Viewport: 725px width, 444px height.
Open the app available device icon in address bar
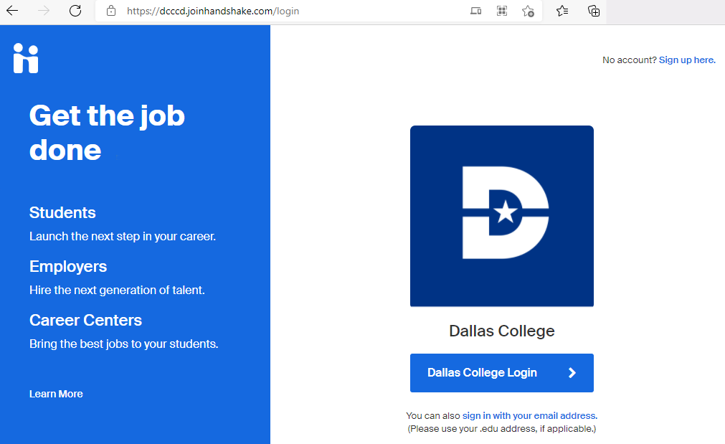pos(475,11)
